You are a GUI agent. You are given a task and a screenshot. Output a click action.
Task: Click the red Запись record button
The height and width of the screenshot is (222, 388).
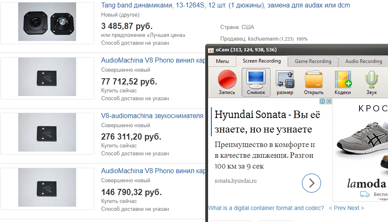pyautogui.click(x=227, y=82)
